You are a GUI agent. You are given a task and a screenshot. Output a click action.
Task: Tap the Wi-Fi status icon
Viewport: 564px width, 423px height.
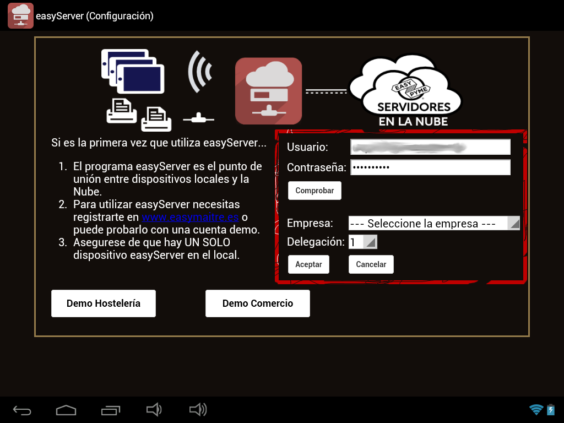pyautogui.click(x=536, y=410)
